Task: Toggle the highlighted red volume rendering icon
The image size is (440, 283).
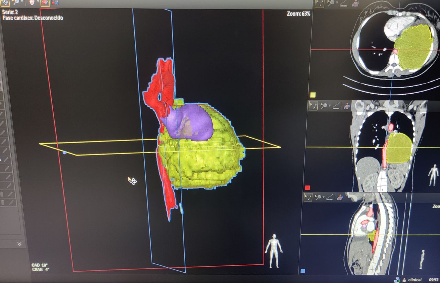Action: click(x=45, y=3)
